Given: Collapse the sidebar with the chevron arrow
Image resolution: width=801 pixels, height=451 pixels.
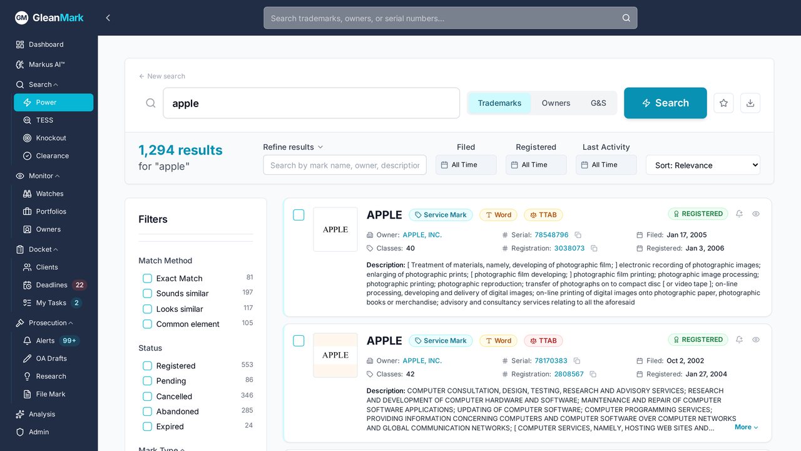Looking at the screenshot, I should point(108,18).
